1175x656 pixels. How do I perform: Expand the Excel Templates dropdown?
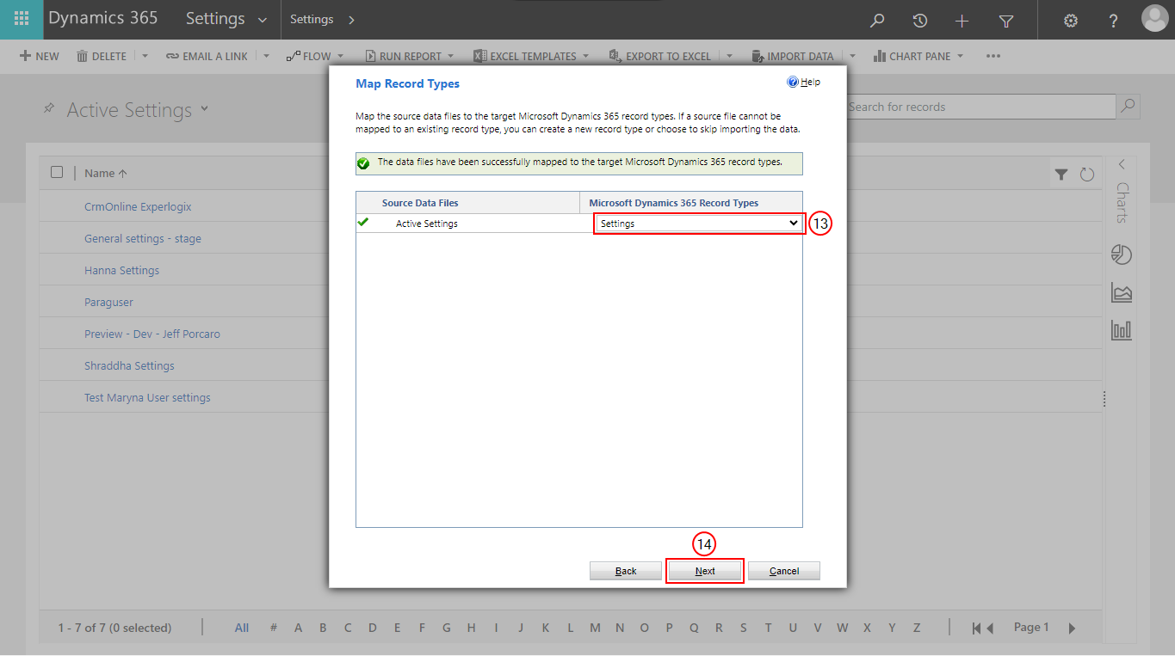tap(585, 56)
